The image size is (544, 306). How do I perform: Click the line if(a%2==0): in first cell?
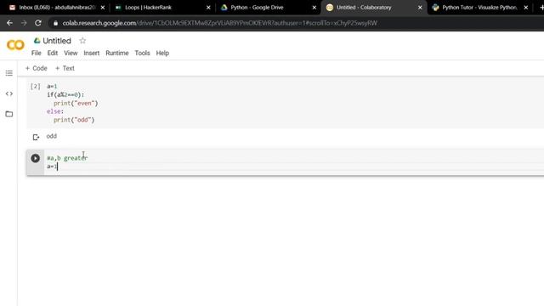pos(65,94)
